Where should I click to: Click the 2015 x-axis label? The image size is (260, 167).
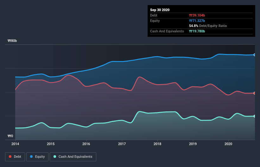[x=51, y=144]
